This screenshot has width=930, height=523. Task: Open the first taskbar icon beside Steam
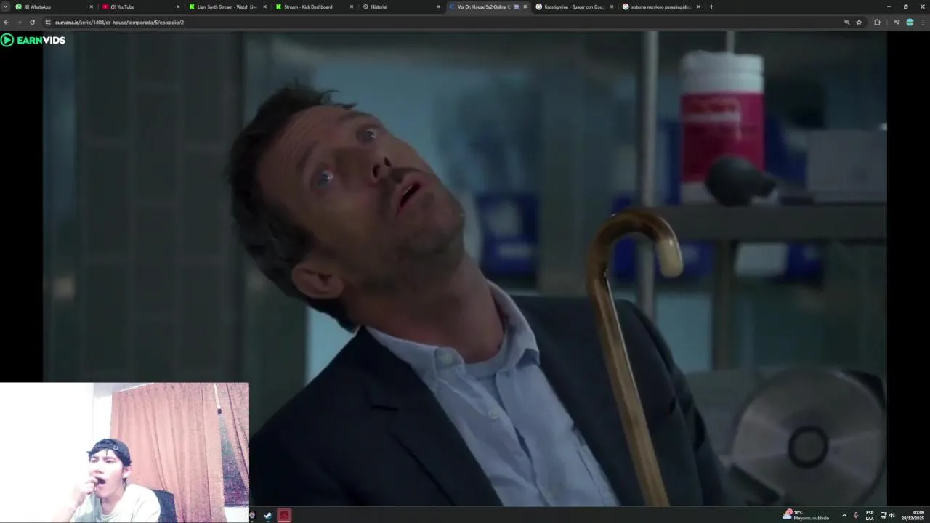pyautogui.click(x=253, y=516)
